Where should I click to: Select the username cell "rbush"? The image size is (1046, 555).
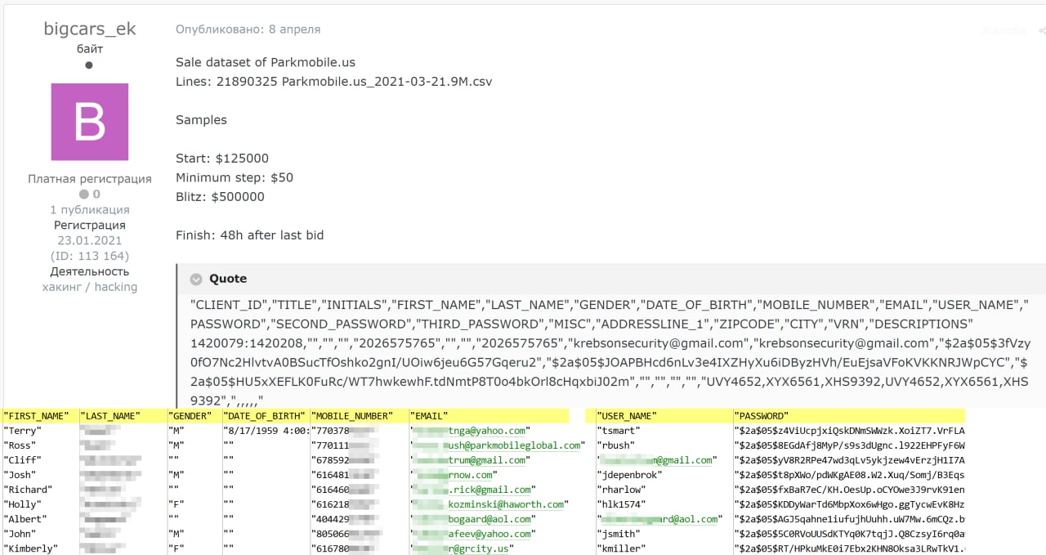(616, 445)
